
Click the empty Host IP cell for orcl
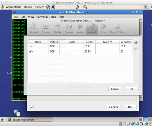pyautogui.click(x=71, y=46)
